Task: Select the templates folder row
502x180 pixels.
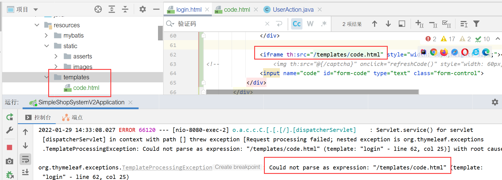Action: [83, 77]
